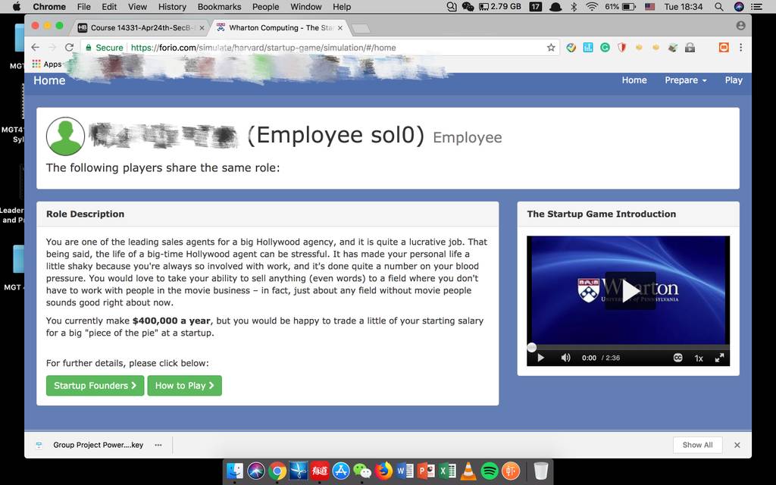Open Microsoft Word from the dock
The height and width of the screenshot is (485, 776).
[x=405, y=471]
